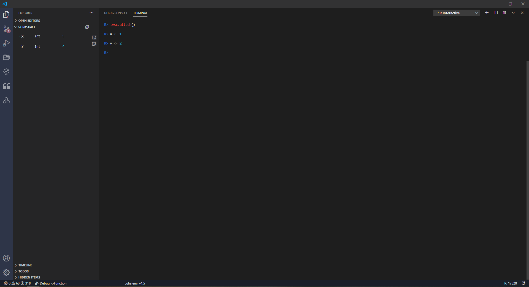Click the R: 17520 status item

point(511,283)
